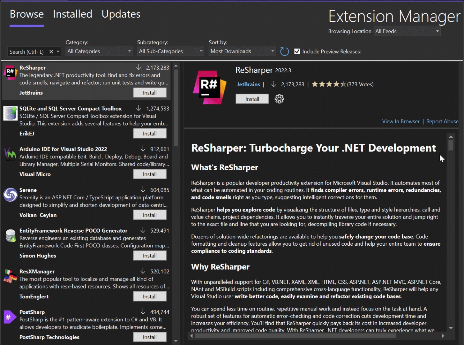Click the SQLite Toolbox database icon

[10, 113]
